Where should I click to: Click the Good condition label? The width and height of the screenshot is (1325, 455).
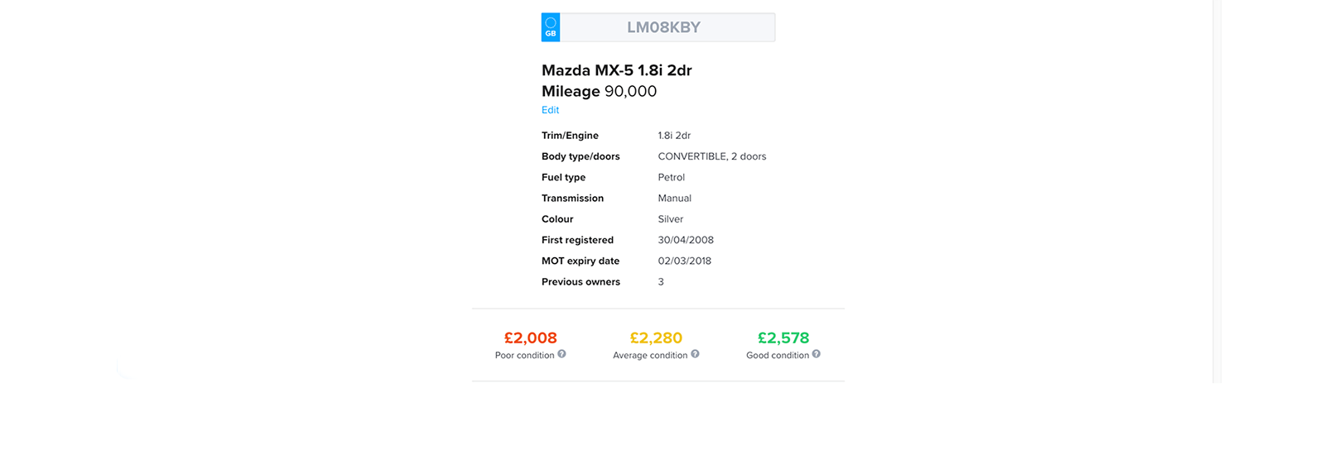(x=777, y=356)
